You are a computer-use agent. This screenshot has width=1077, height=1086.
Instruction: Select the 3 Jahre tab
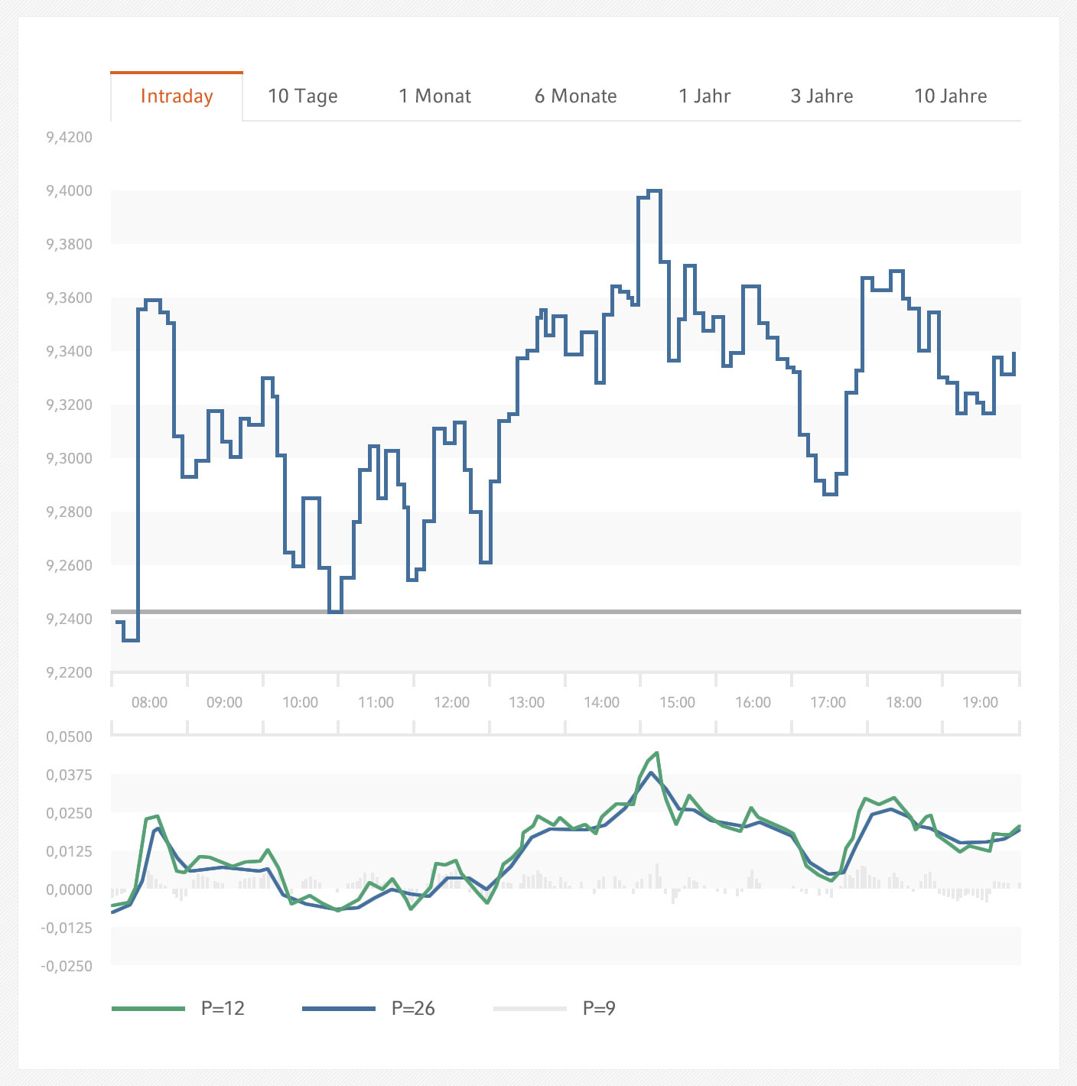pos(822,96)
